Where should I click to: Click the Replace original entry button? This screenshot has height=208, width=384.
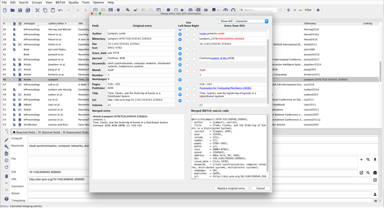(x=231, y=189)
